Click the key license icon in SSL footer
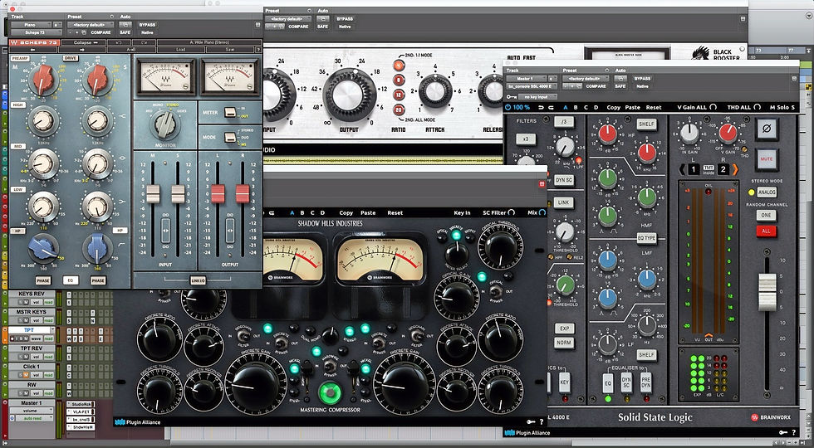Screen dimensions: 814x448 (782, 432)
